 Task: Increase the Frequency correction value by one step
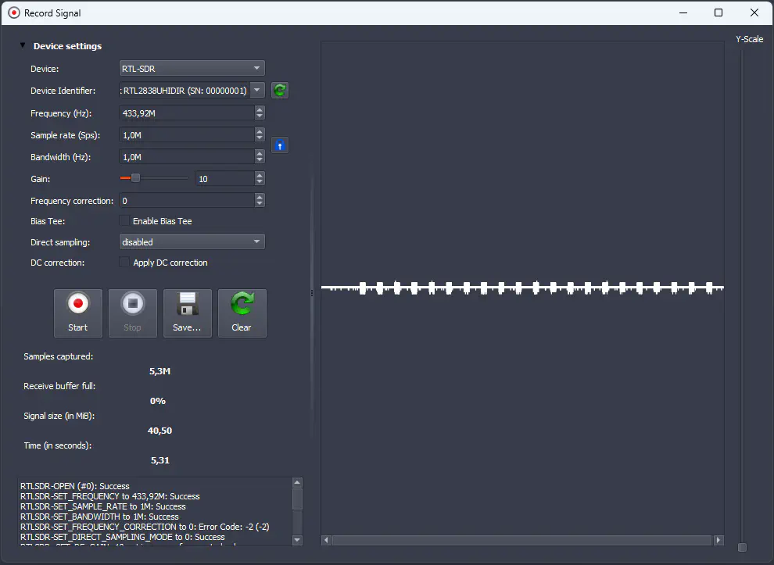(260, 198)
